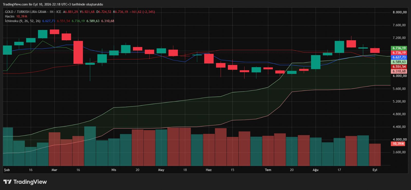Click the Mar label on the time axis
The height and width of the screenshot is (190, 411).
[54, 170]
